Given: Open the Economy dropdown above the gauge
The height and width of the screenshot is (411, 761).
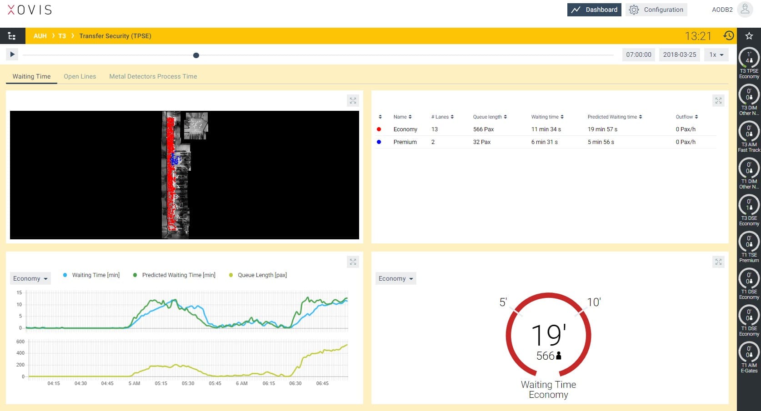Looking at the screenshot, I should (x=396, y=279).
